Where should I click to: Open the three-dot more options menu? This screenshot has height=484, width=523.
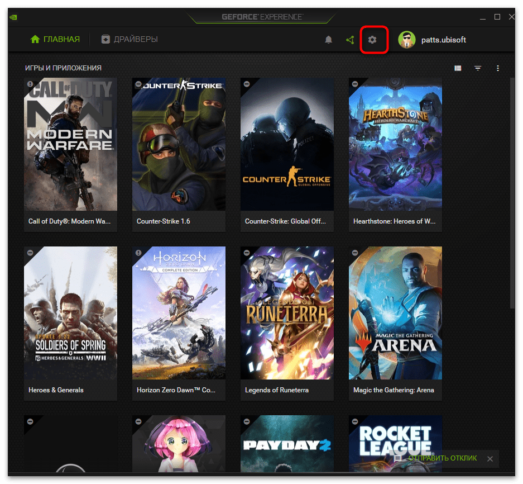(498, 68)
